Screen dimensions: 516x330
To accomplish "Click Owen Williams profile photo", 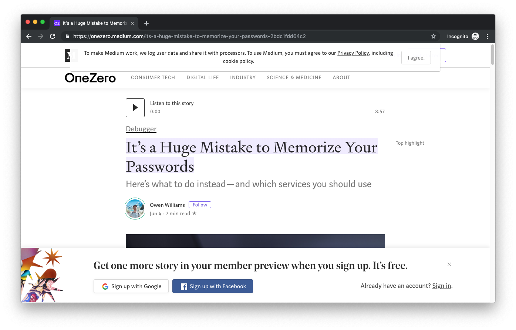I will tap(135, 209).
